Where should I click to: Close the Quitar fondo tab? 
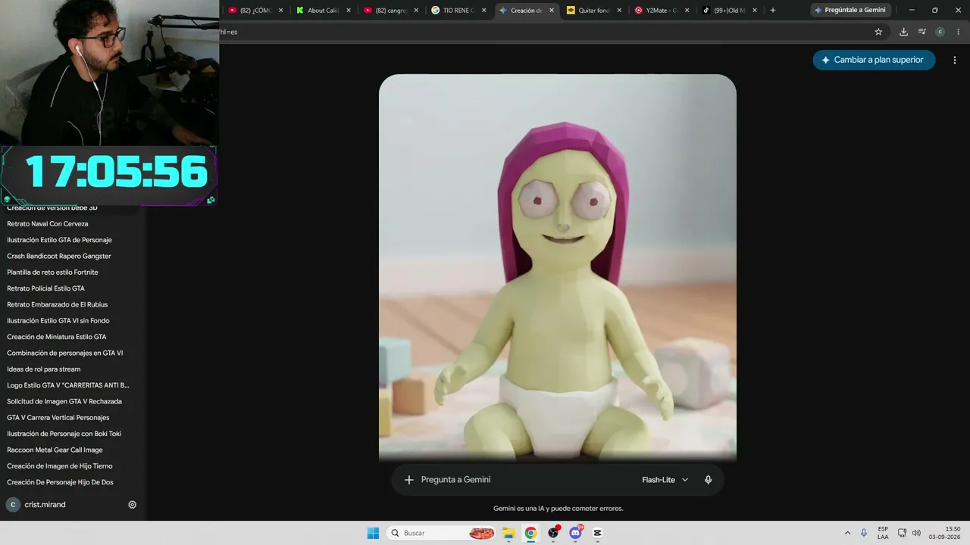click(619, 11)
